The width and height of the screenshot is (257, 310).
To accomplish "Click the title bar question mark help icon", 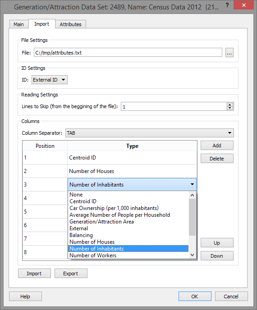I will tap(227, 5).
